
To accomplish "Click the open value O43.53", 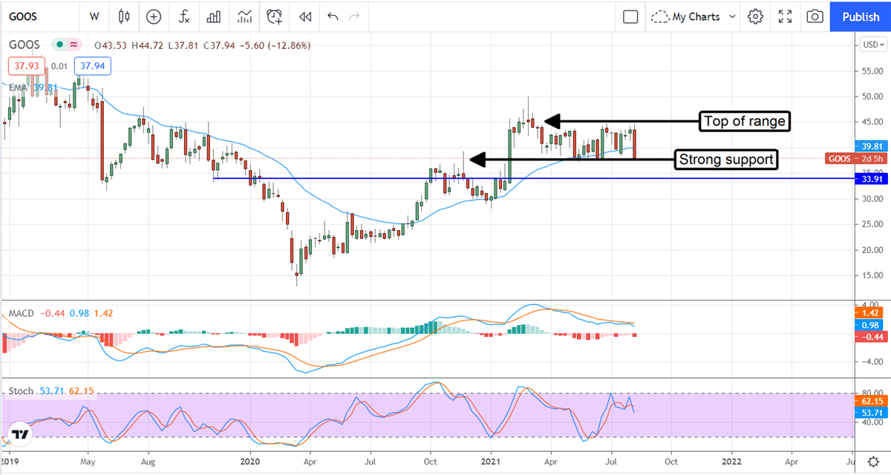I will click(112, 45).
